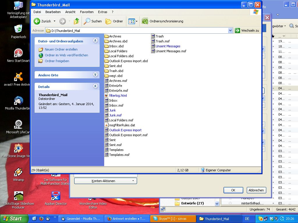This screenshot has width=298, height=223.
Task: Click Neuen Ordner erstellen link
Action: tap(61, 49)
